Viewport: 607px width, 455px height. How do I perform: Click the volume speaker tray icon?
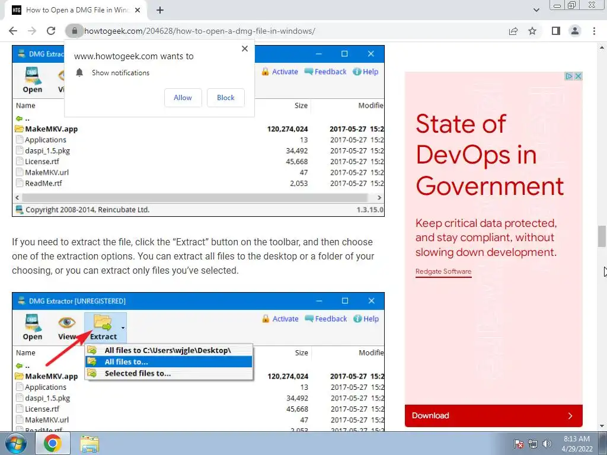pos(547,444)
